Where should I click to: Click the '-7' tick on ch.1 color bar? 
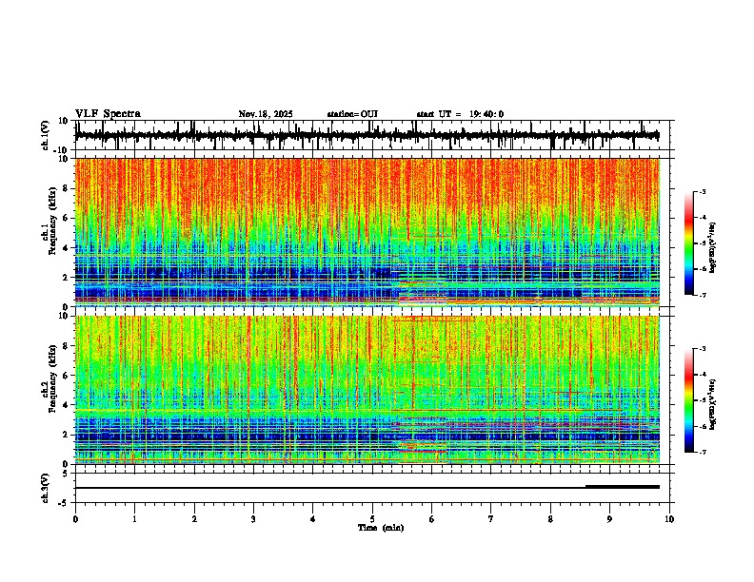pos(703,295)
